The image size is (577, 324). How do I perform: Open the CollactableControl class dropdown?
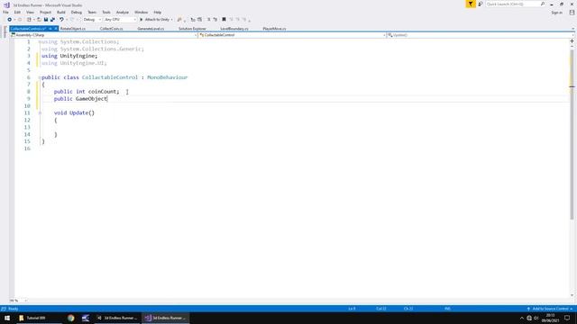tap(292, 35)
